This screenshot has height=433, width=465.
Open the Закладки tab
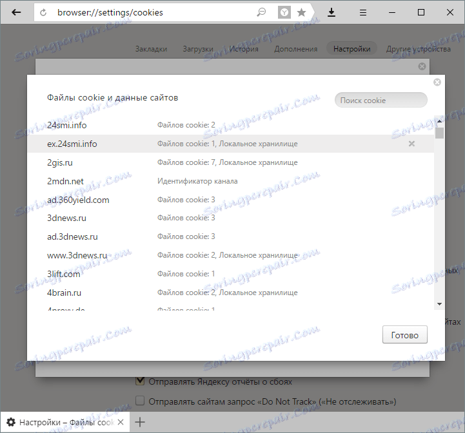coord(152,49)
